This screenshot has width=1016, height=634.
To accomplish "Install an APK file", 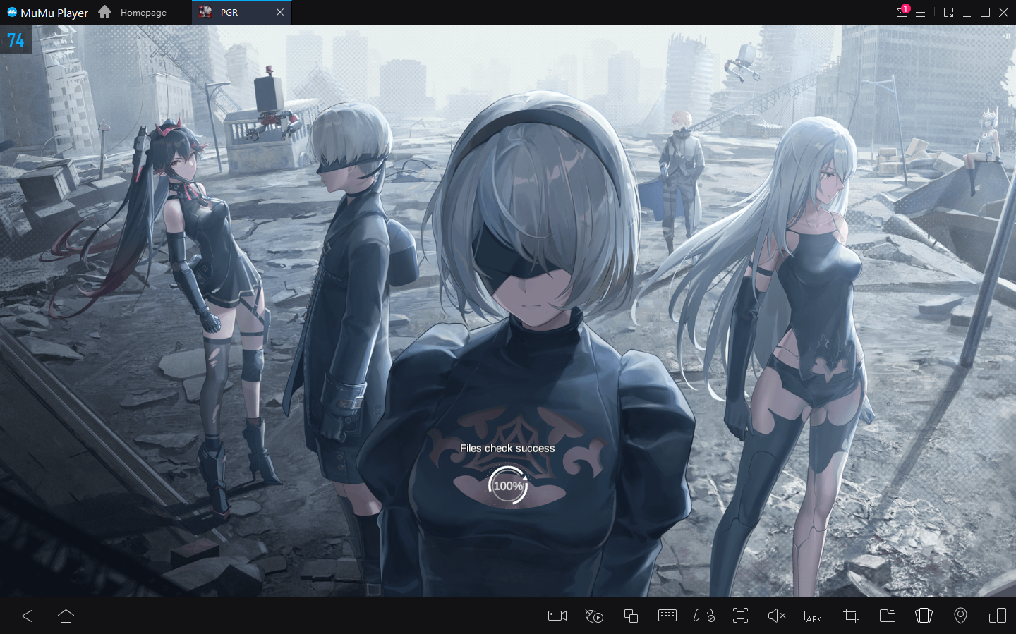I will tap(814, 616).
